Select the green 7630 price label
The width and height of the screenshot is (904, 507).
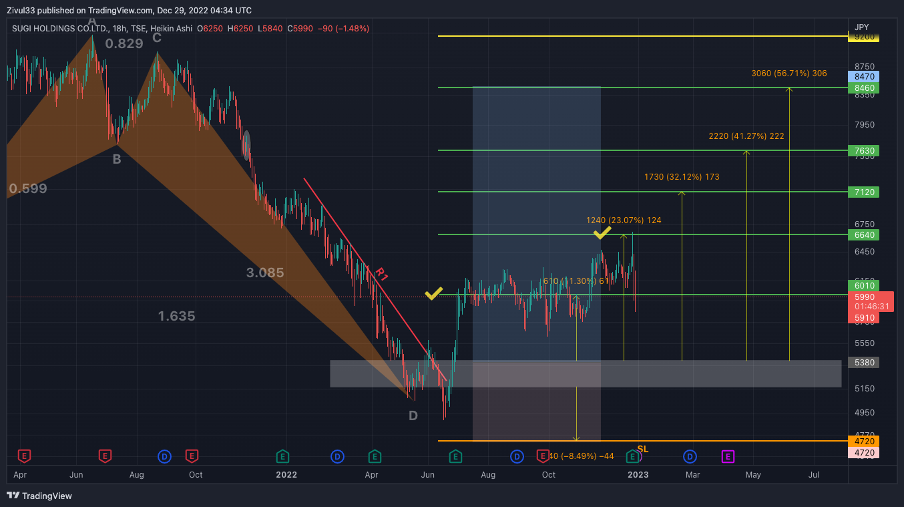(x=864, y=150)
